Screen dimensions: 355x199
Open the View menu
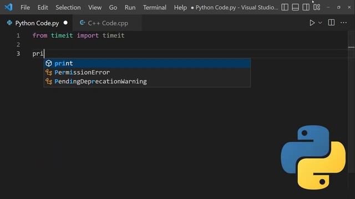tap(95, 7)
